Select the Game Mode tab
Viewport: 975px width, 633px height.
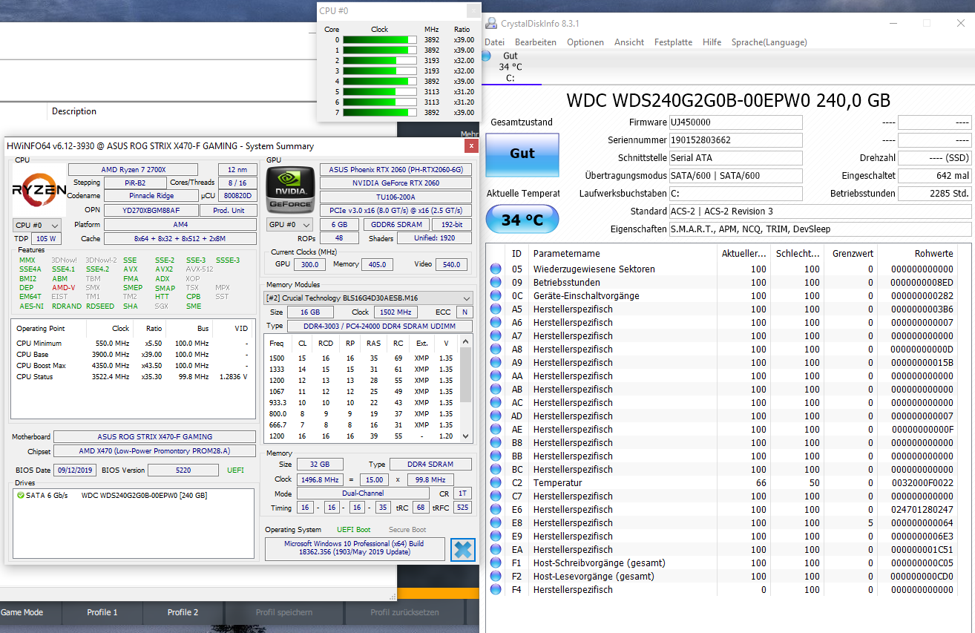click(22, 612)
